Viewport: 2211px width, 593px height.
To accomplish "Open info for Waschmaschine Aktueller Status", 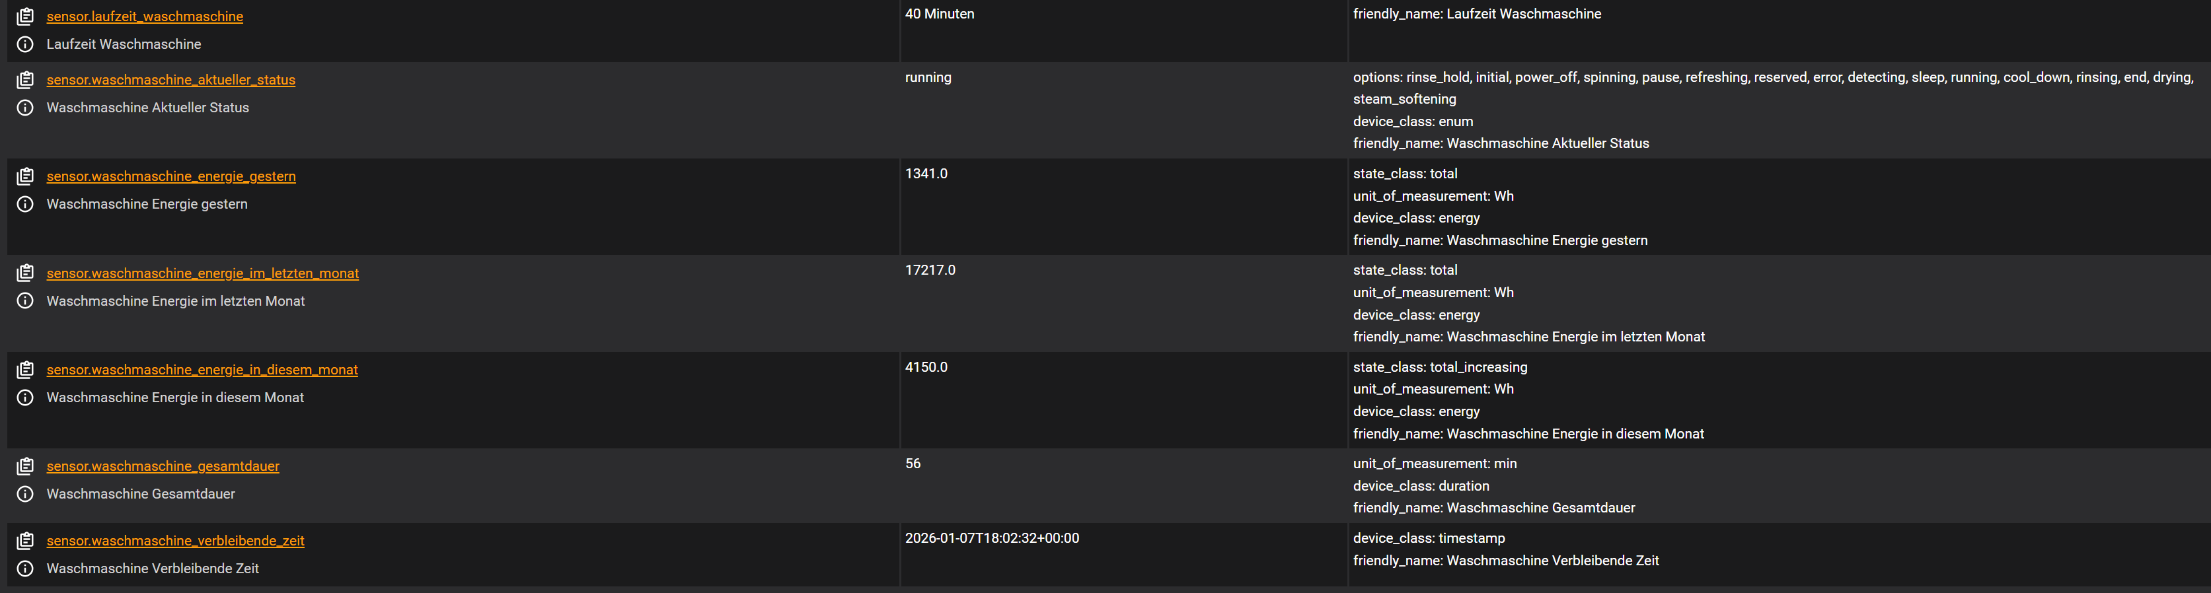I will click(x=26, y=107).
